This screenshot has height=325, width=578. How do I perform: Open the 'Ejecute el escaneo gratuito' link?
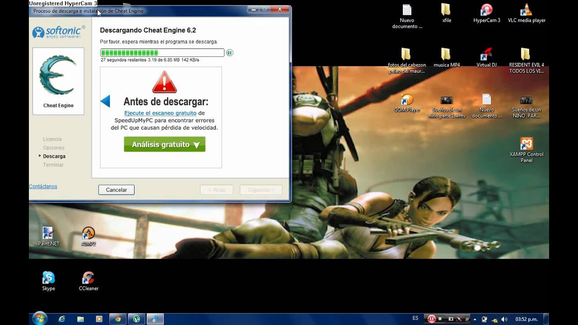point(160,113)
